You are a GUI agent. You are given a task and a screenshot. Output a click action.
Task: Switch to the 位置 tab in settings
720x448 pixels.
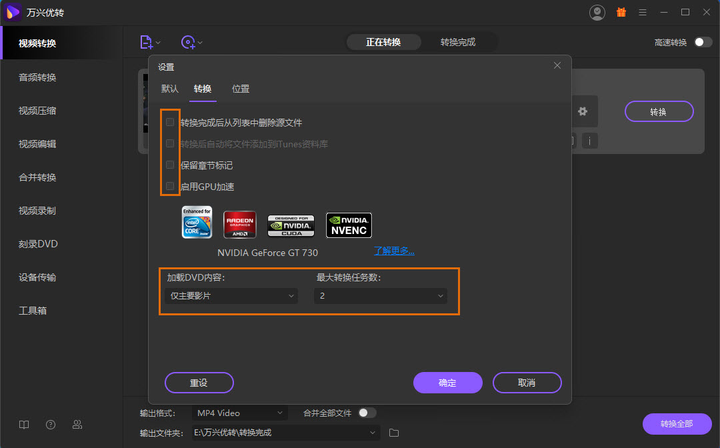point(241,88)
